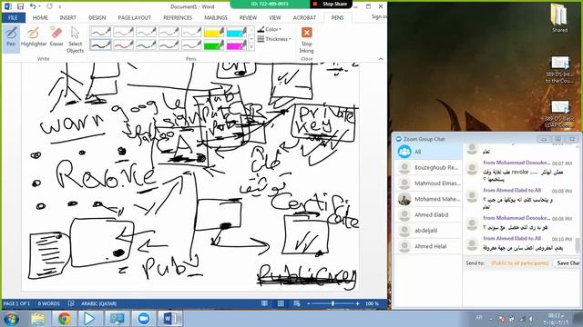Screen dimensions: 583x327
Task: Select the Highlighter tool
Action: pos(34,36)
